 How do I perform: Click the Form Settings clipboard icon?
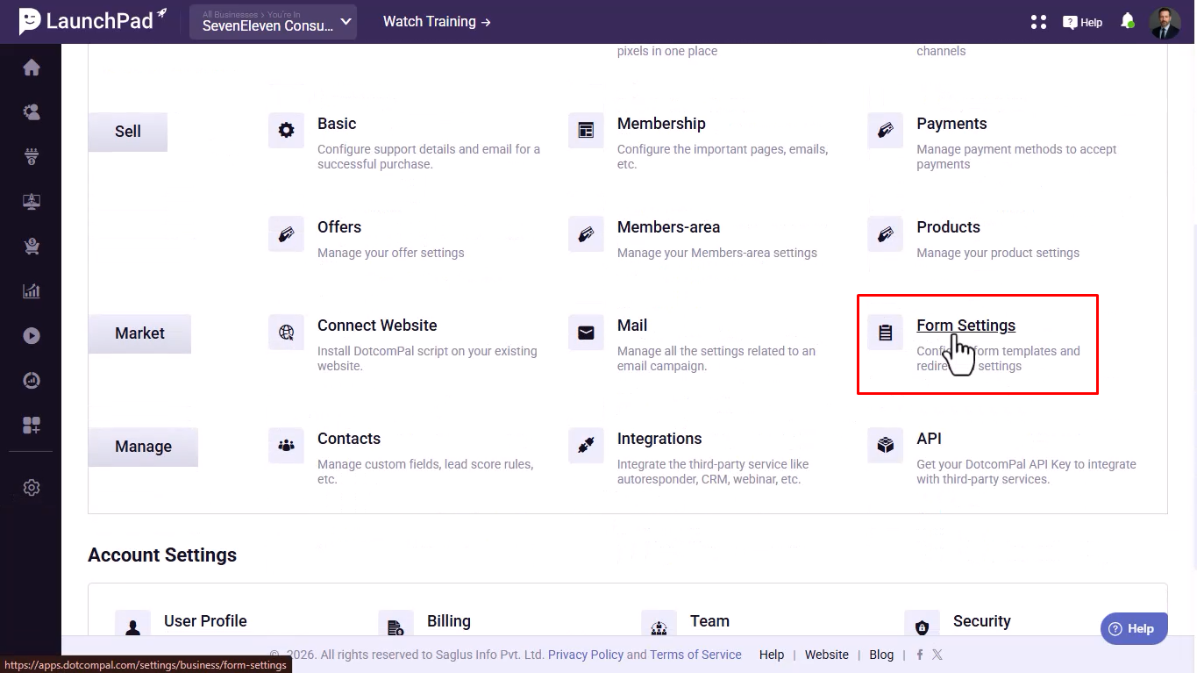pos(885,333)
